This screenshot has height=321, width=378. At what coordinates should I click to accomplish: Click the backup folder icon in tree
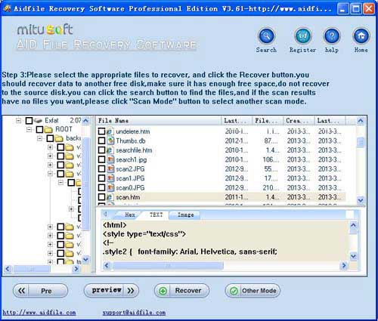[x=59, y=138]
